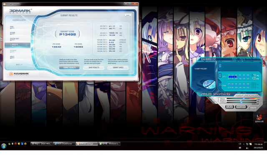Click the small right button in SmartDoctor

pyautogui.click(x=253, y=108)
